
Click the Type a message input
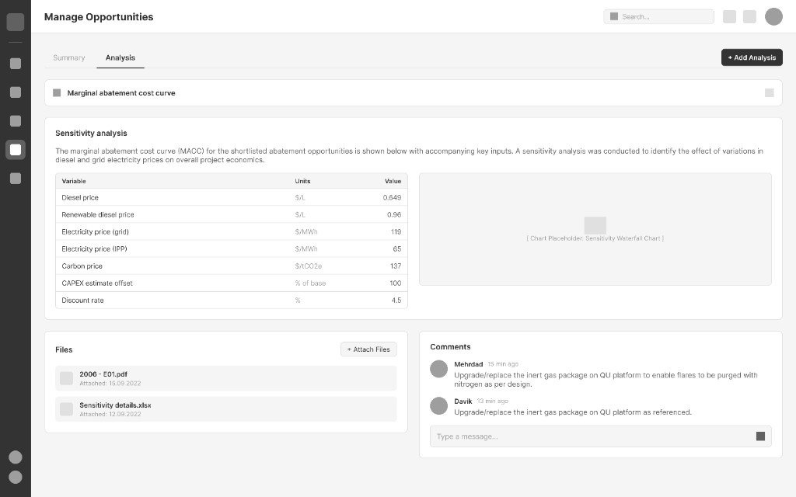[601, 436]
